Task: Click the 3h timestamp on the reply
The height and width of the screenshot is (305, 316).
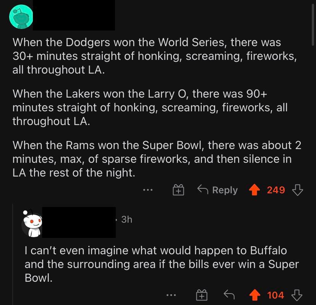Action: coord(126,220)
